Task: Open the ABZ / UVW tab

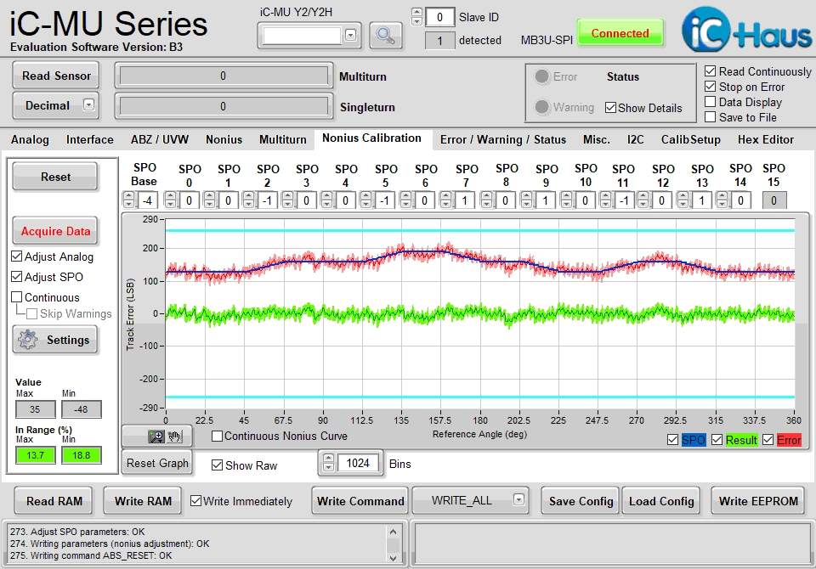Action: point(159,139)
